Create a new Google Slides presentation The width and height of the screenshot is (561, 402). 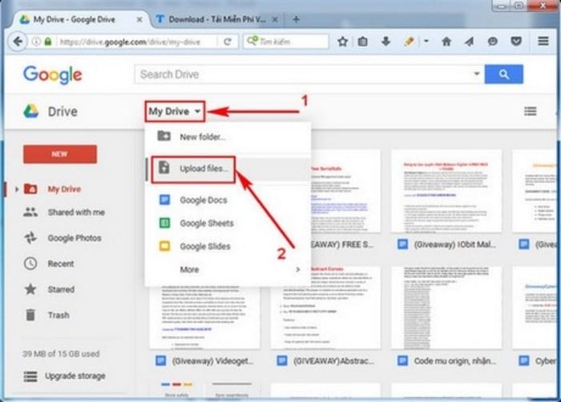click(x=228, y=246)
